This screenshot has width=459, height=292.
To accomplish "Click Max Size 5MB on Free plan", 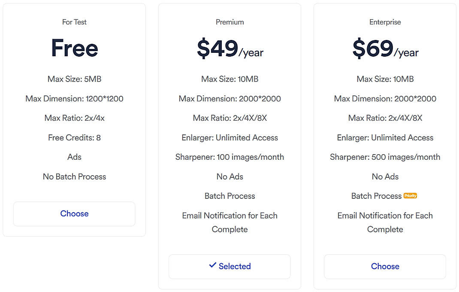I will point(74,79).
